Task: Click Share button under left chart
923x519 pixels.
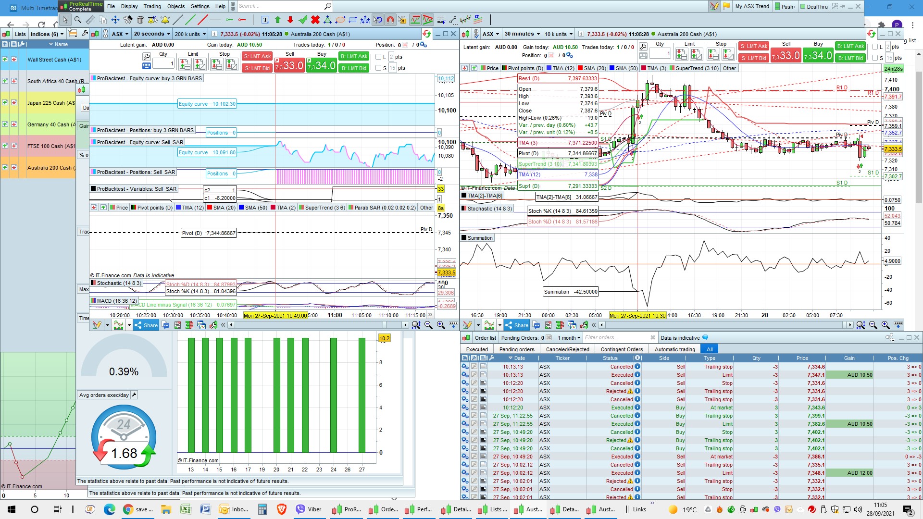Action: [x=146, y=325]
